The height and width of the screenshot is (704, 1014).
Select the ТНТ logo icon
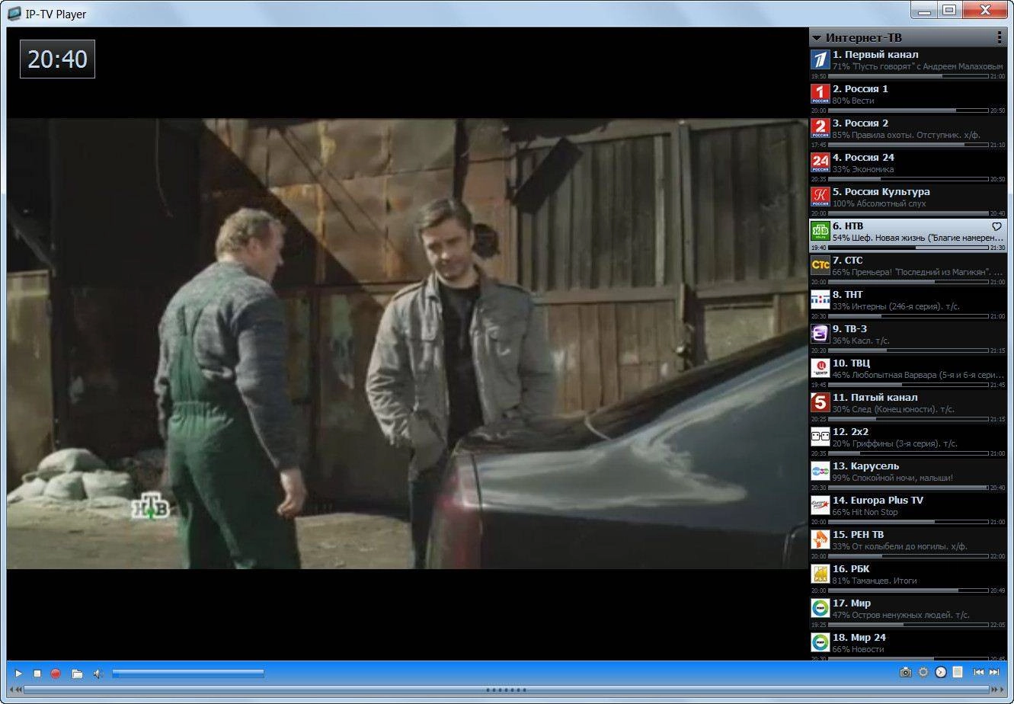pyautogui.click(x=820, y=300)
